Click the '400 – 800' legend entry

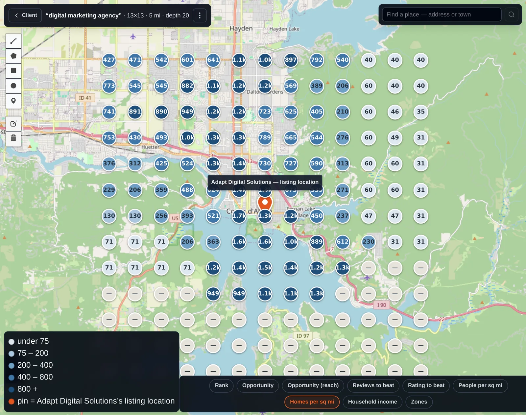31,377
